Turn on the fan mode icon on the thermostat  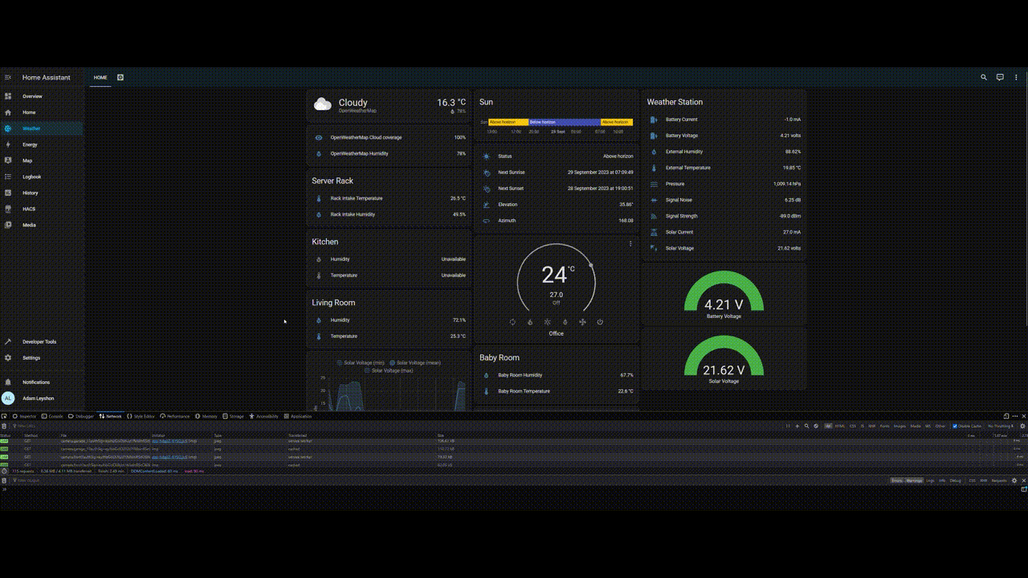(581, 321)
